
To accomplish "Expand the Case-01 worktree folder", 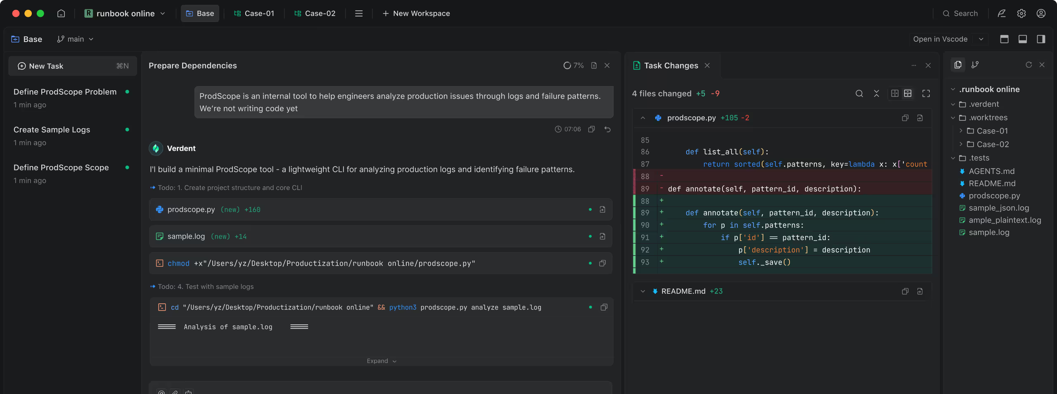I will point(960,131).
